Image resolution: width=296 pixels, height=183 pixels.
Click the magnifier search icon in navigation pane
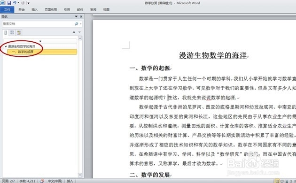[x=77, y=24]
